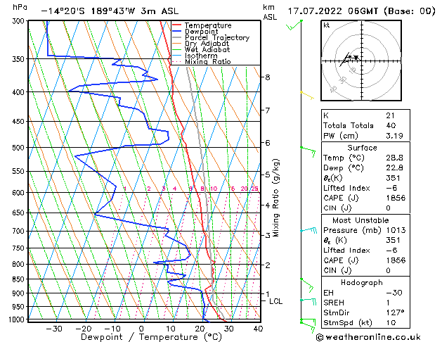This screenshot has width=442, height=342.
Task: Click the 'LCL' marker label
Action: (275, 301)
